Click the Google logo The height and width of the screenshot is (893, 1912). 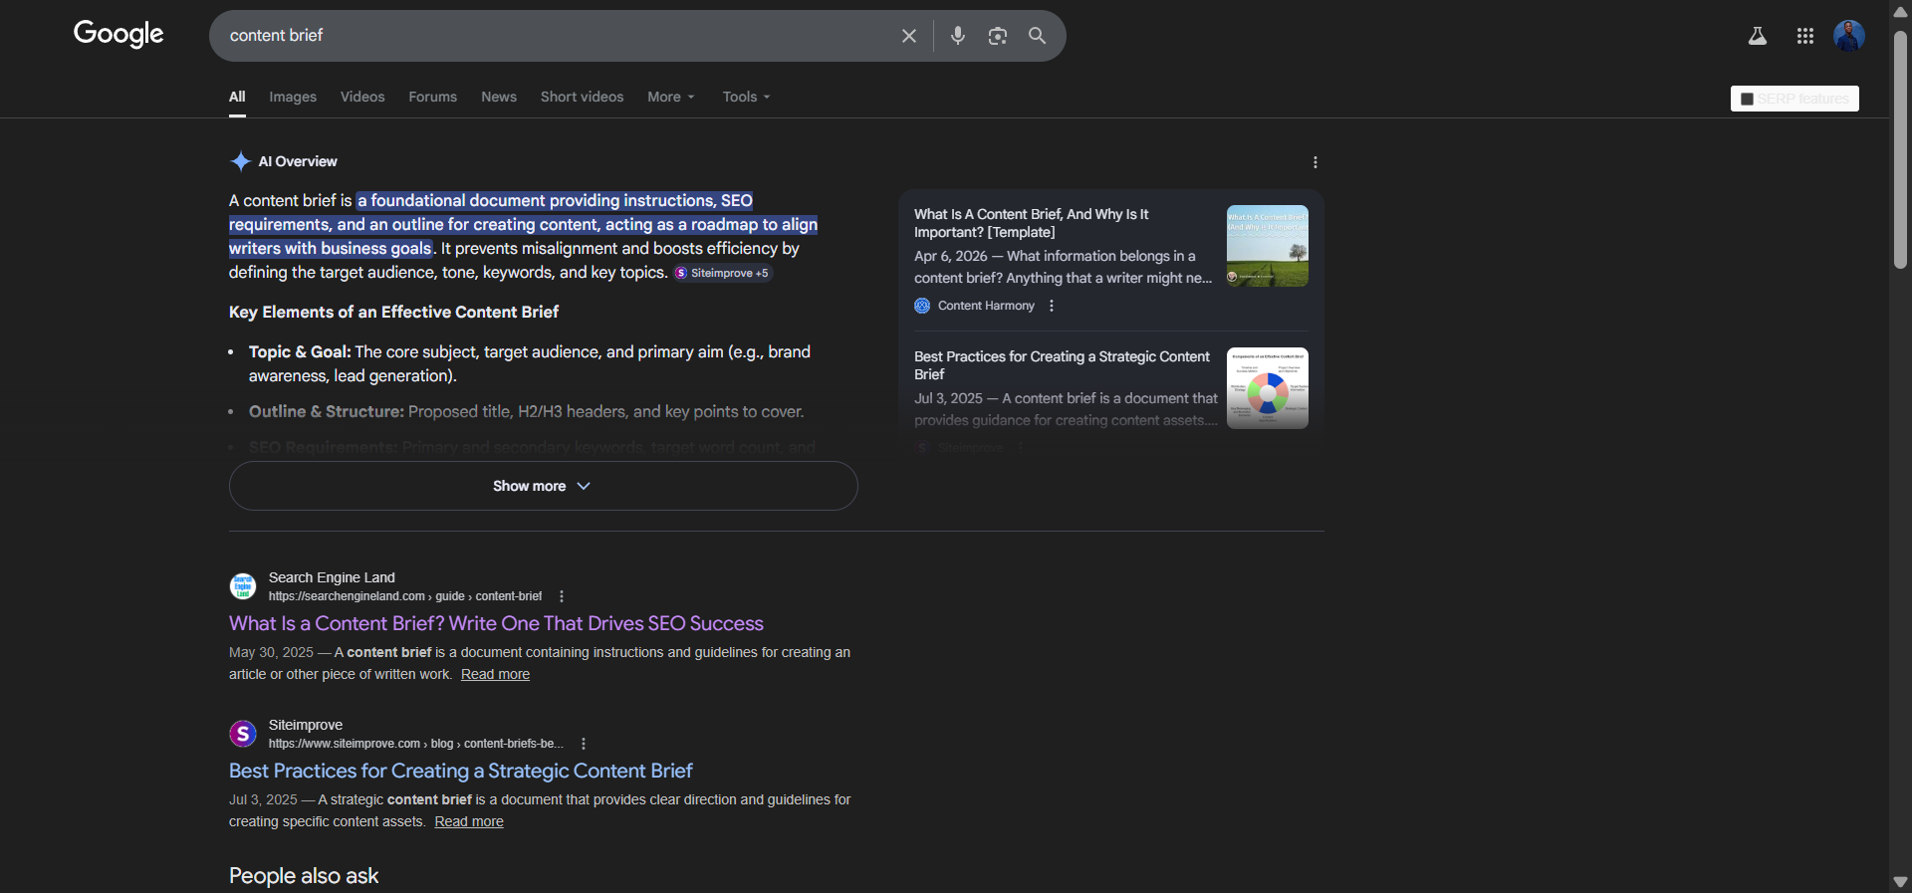119,34
